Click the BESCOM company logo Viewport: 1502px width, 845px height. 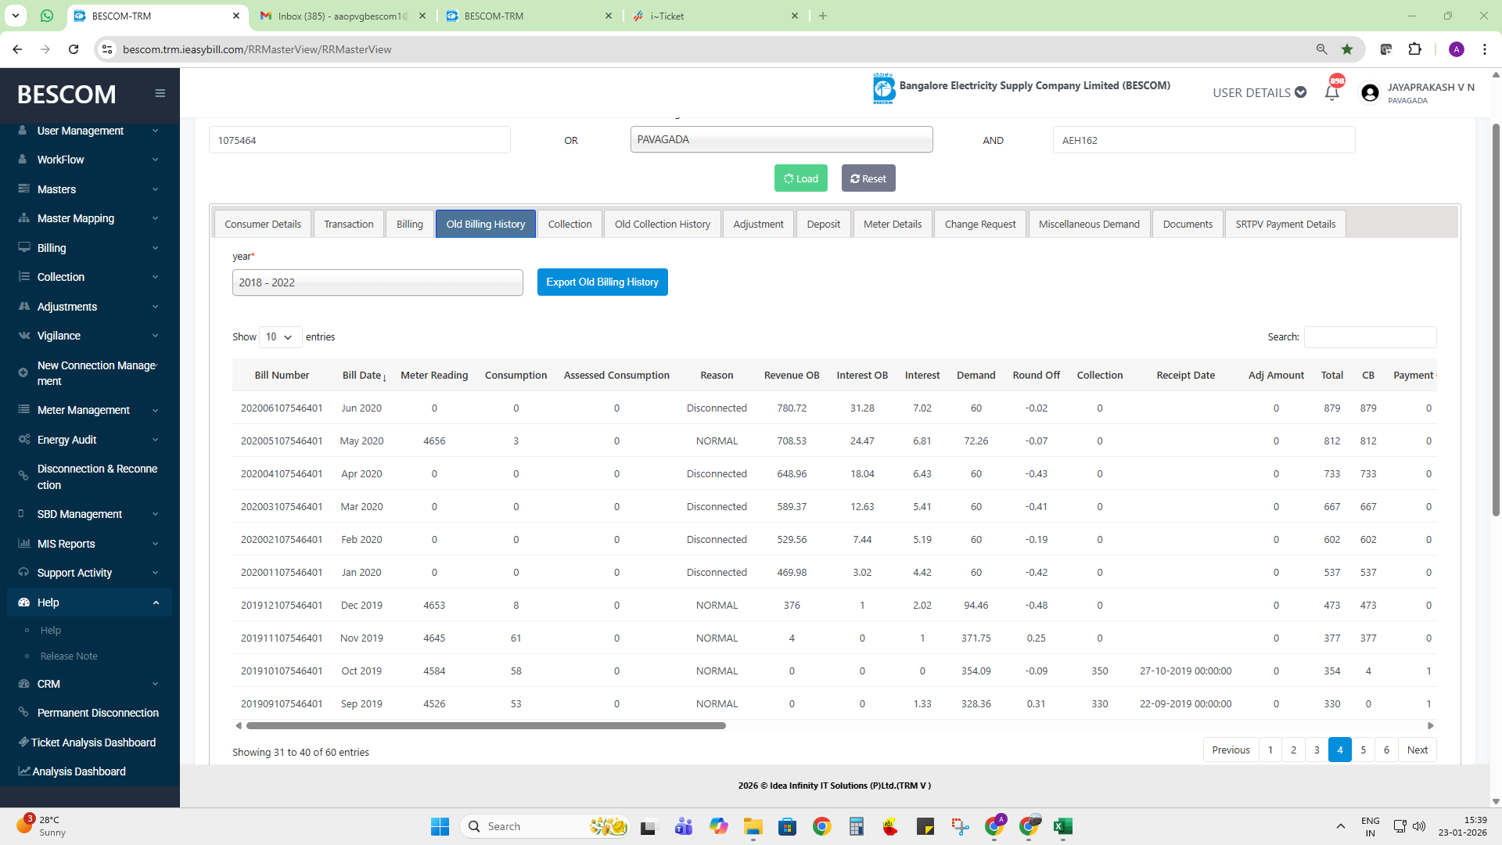[883, 88]
